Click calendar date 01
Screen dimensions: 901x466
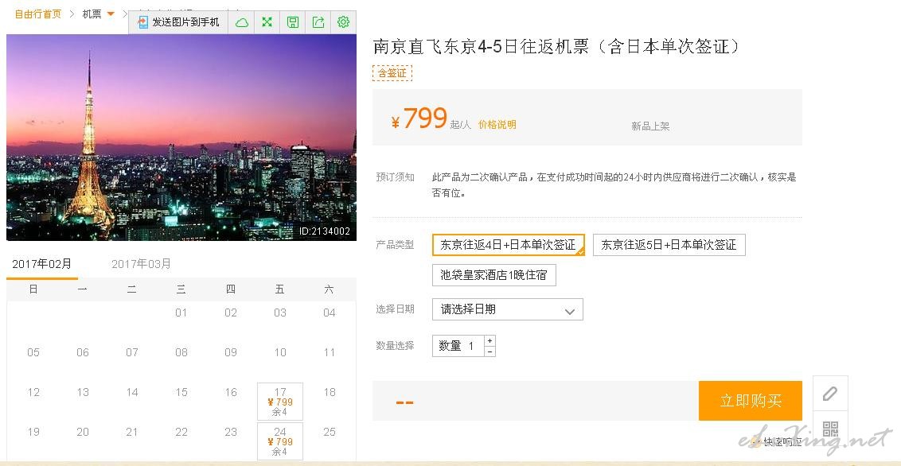click(x=181, y=313)
